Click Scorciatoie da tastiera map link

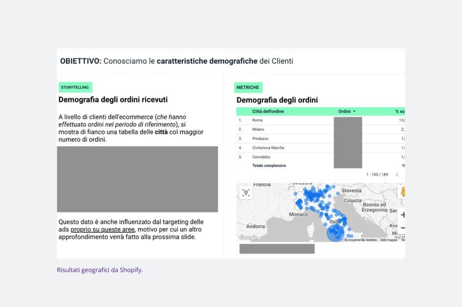tap(360, 240)
